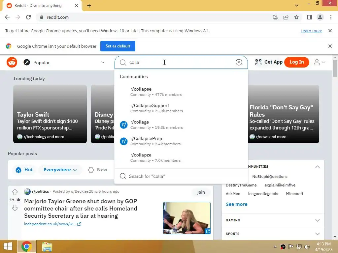Open the Everywhere location dropdown

[x=60, y=170]
